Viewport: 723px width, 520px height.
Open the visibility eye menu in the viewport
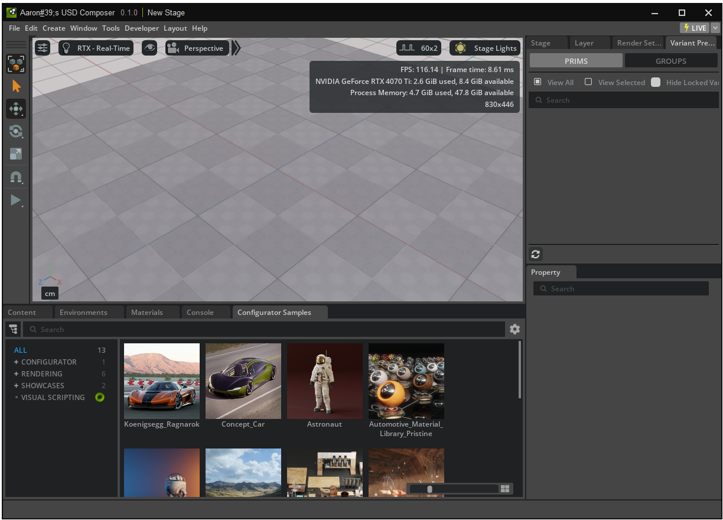[x=149, y=48]
